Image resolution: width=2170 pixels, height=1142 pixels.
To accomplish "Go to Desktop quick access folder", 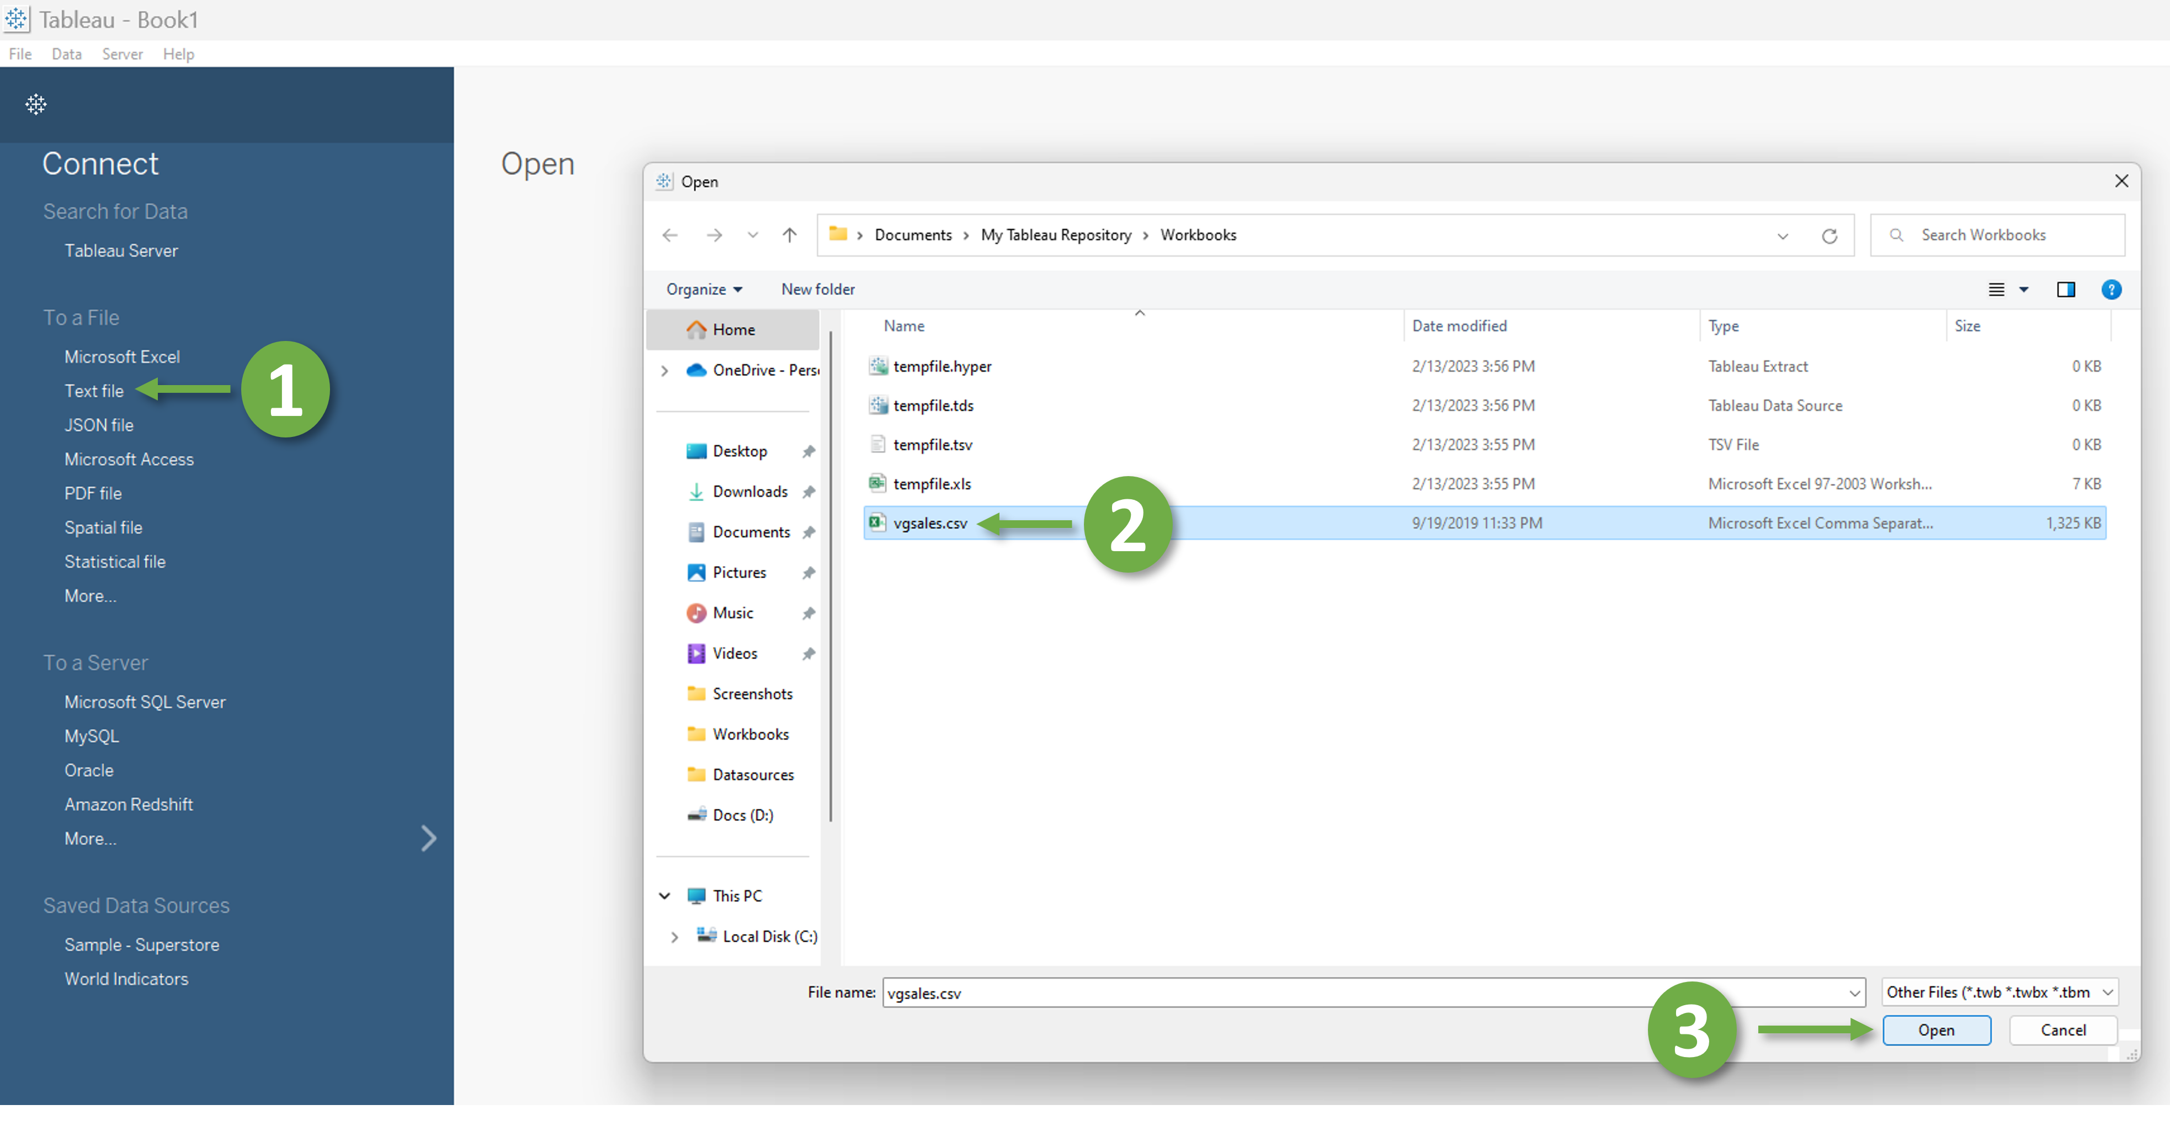I will 739,451.
